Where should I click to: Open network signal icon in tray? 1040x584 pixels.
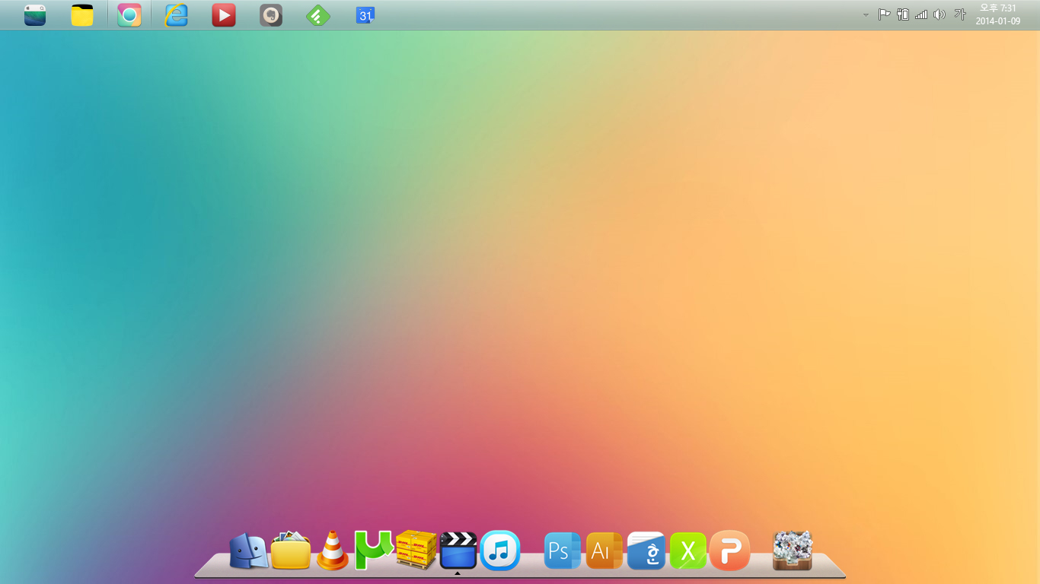(x=921, y=14)
